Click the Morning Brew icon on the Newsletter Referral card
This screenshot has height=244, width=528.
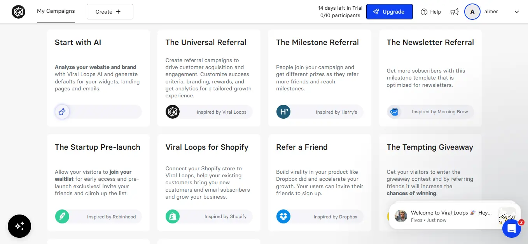pos(394,112)
